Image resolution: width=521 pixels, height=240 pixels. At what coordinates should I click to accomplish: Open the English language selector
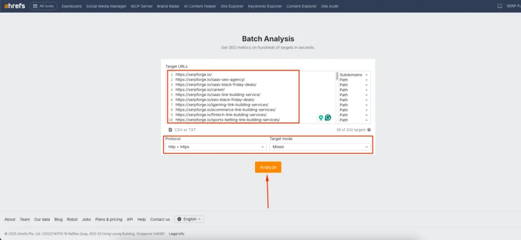189,219
